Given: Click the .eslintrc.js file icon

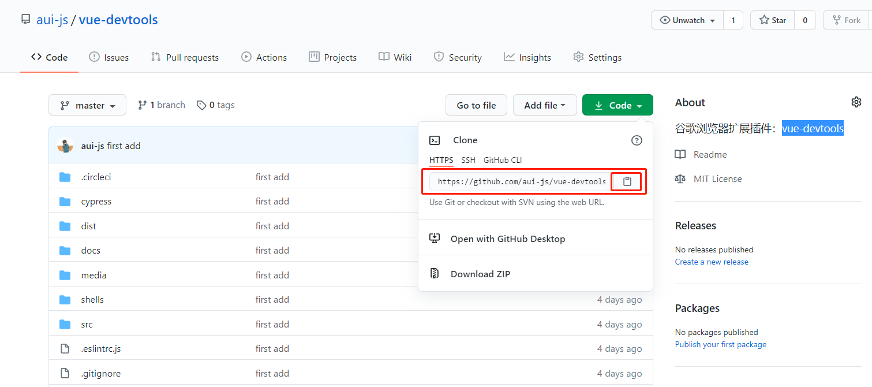Looking at the screenshot, I should (x=65, y=349).
